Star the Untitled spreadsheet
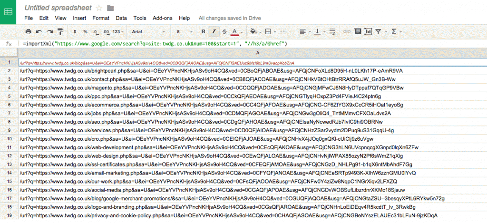487x223 pixels. 99,8
